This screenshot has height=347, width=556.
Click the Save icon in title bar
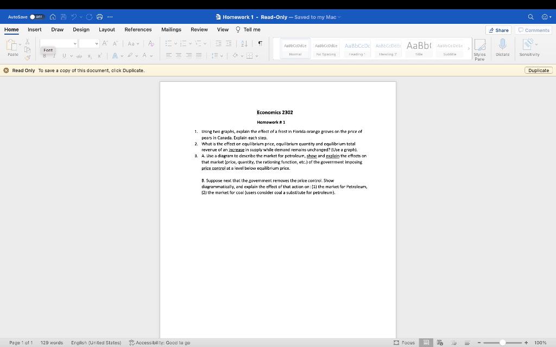click(x=64, y=17)
